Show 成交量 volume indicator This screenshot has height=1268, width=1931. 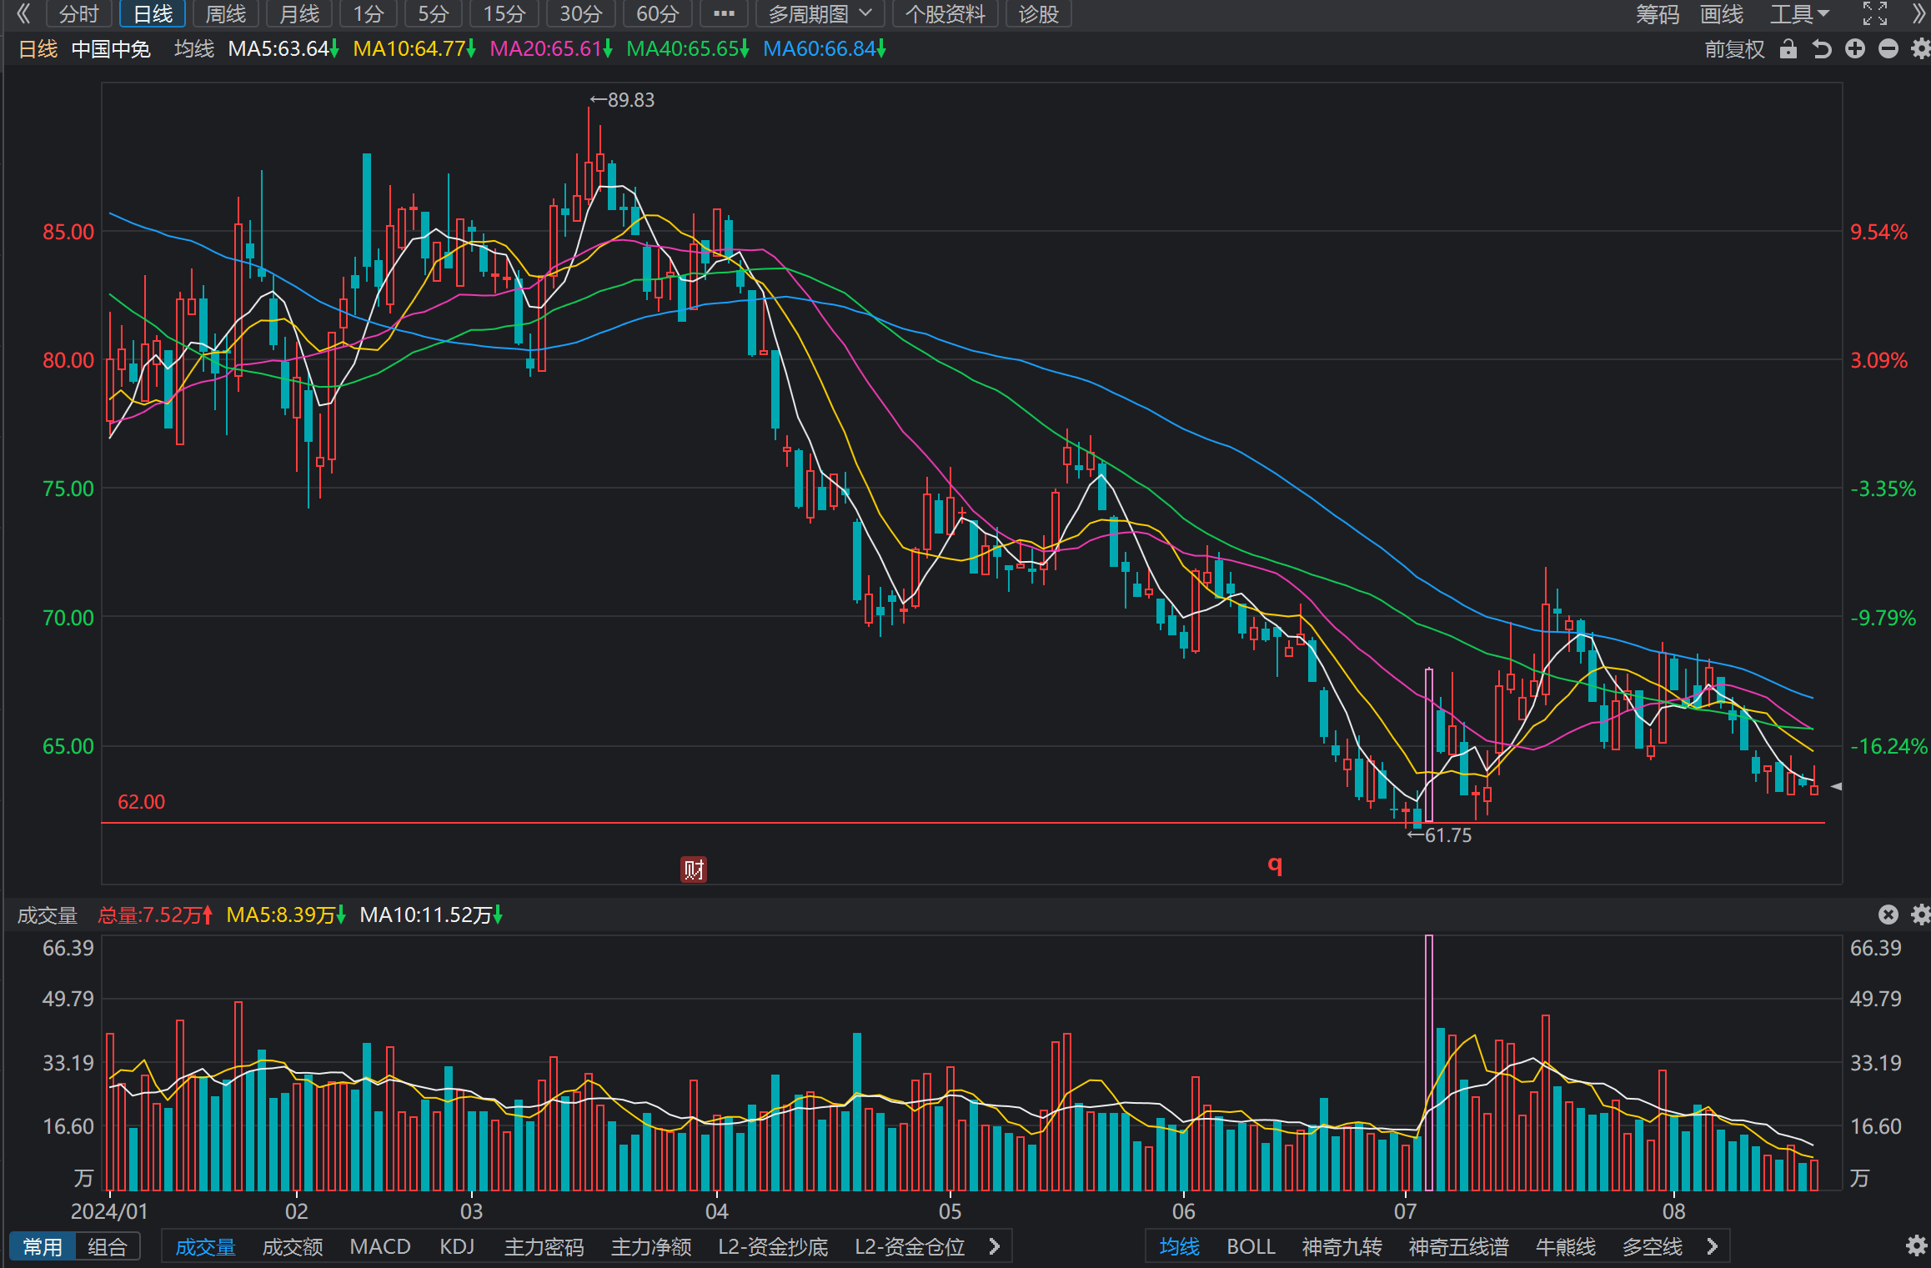pos(205,1246)
